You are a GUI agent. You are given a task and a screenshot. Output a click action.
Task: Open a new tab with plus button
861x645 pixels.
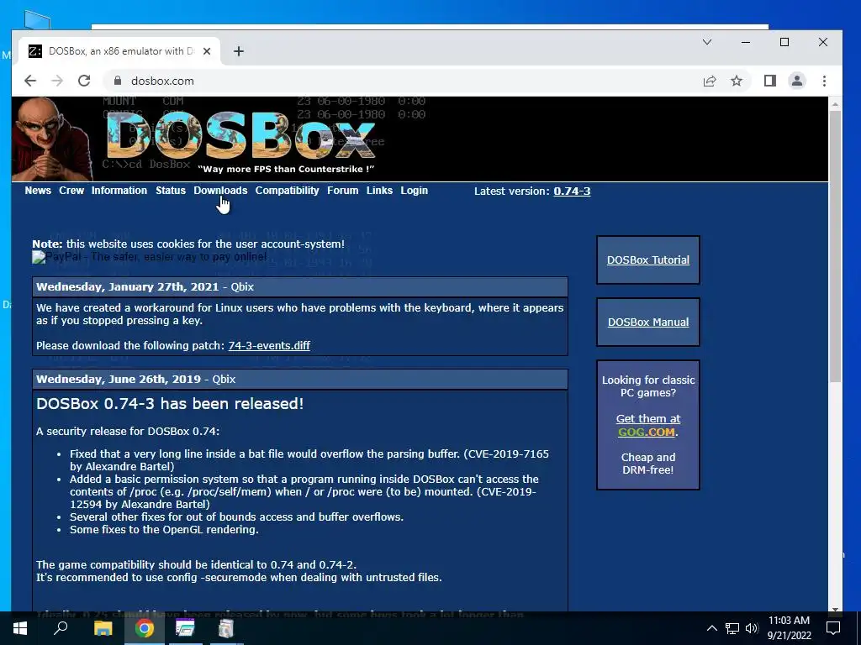click(x=238, y=51)
